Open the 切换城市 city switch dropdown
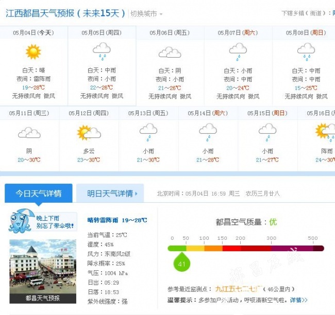 pos(146,14)
